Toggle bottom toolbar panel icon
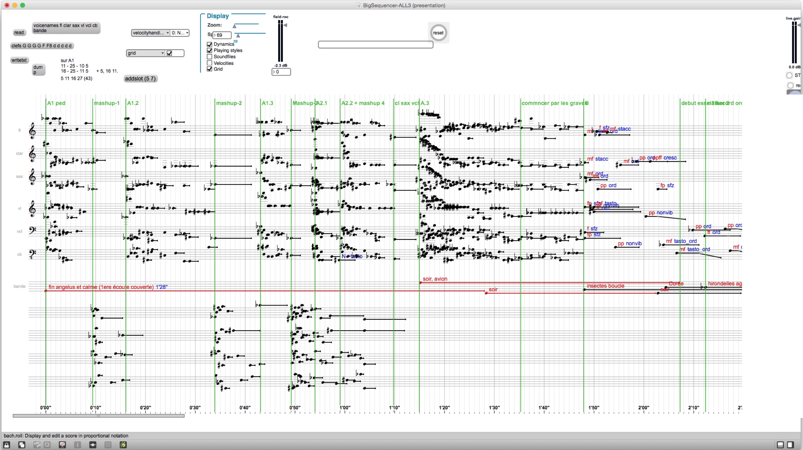The width and height of the screenshot is (803, 450). 780,445
